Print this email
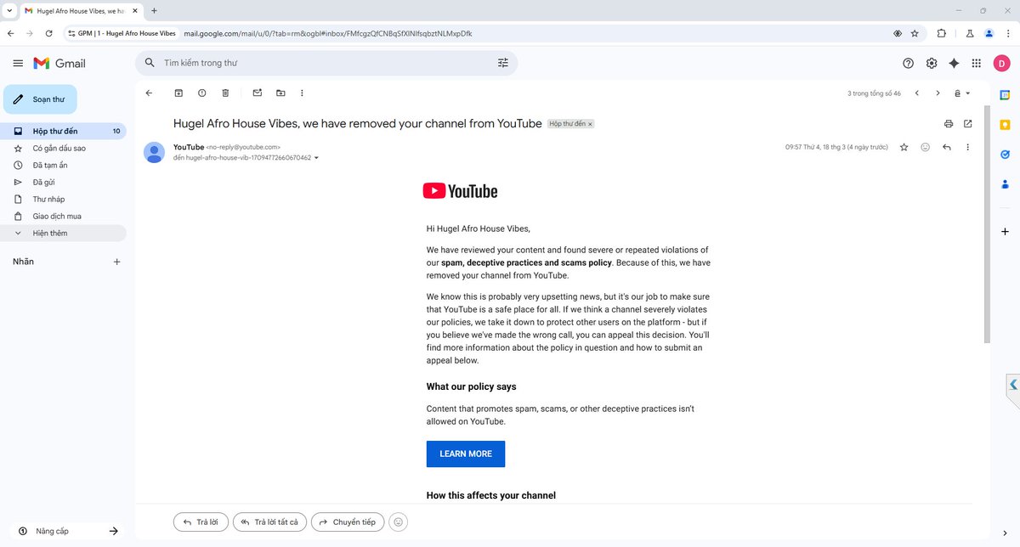This screenshot has width=1020, height=547. point(949,124)
